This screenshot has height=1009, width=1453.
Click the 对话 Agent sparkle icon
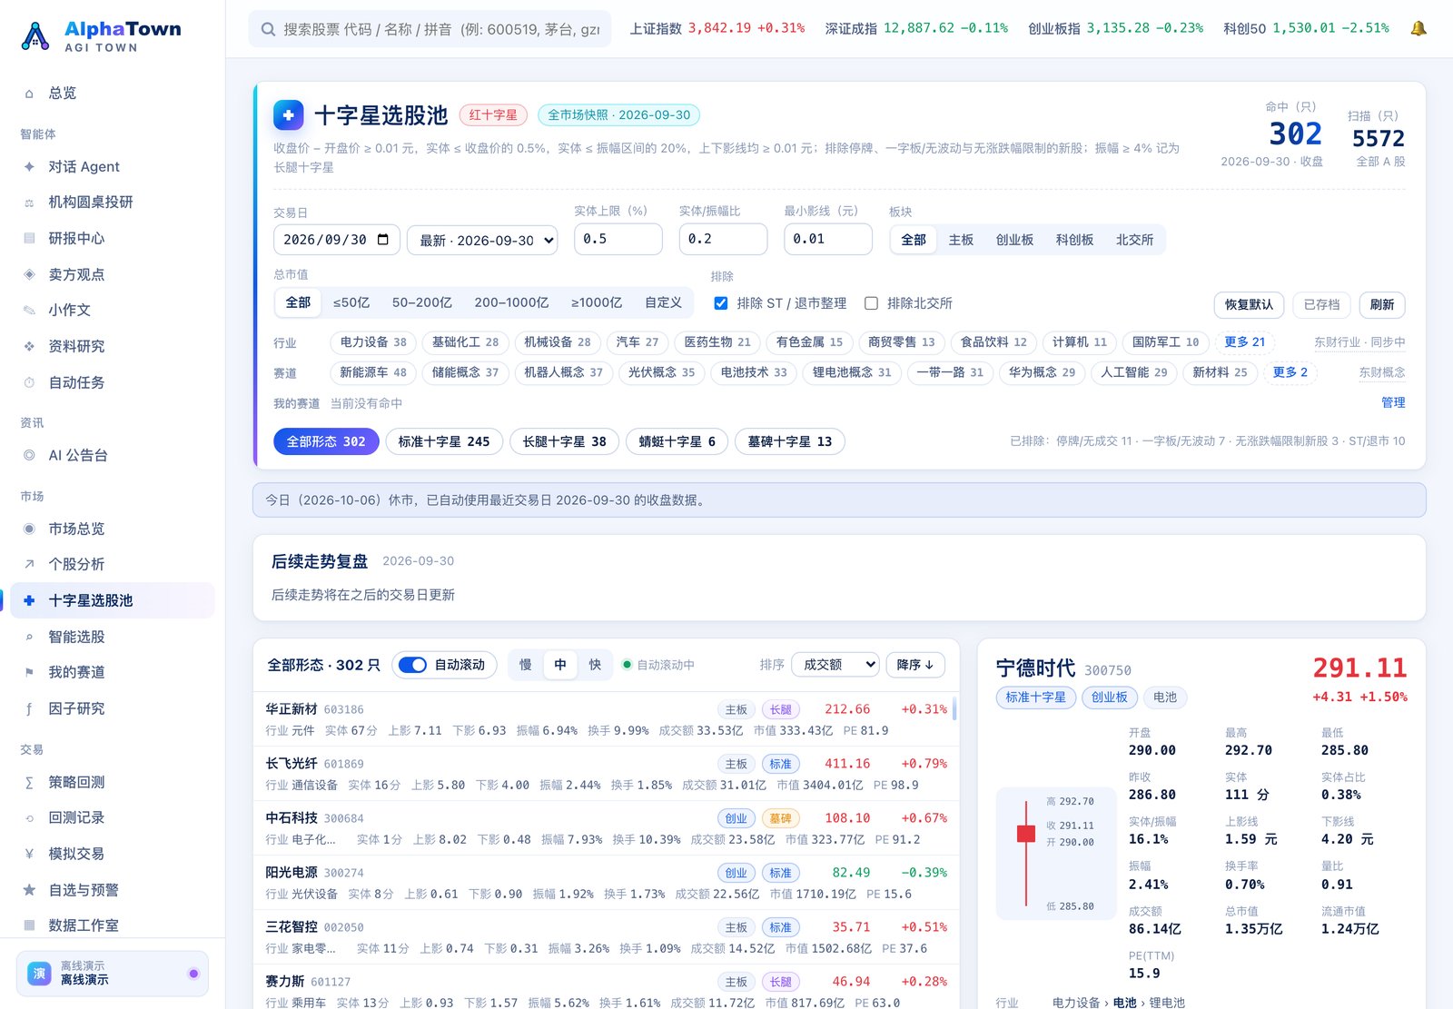(29, 167)
